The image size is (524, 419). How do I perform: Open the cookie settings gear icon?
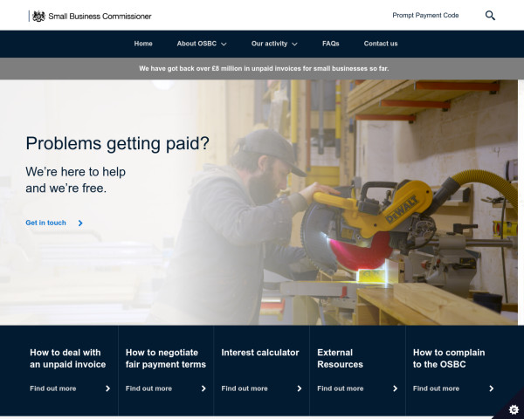tap(514, 409)
